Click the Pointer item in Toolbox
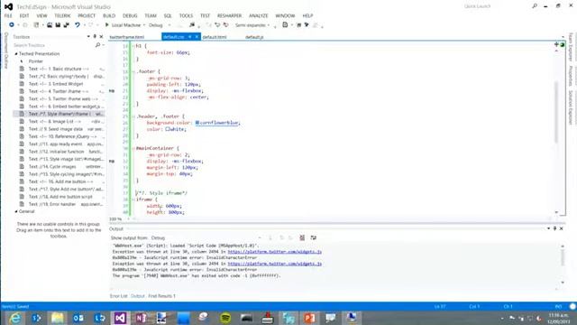Viewport: 577px width, 325px height. [x=36, y=61]
